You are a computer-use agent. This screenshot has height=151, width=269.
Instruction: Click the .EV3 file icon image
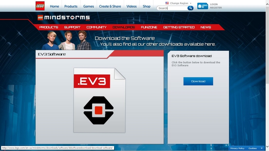point(100,100)
